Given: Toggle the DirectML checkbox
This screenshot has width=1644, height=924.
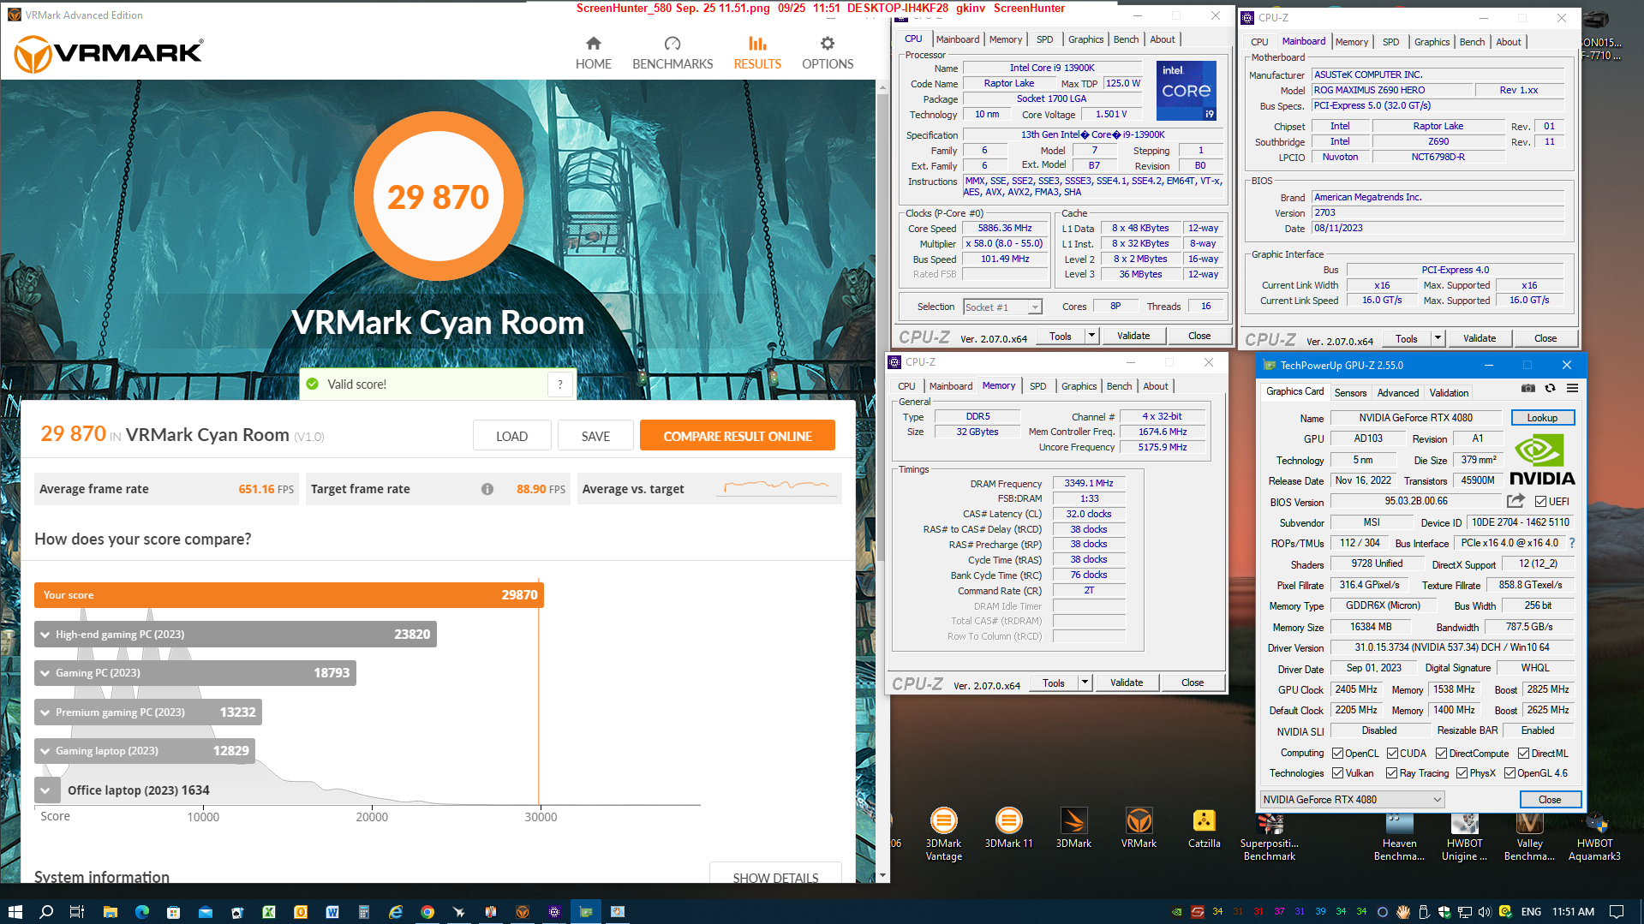Looking at the screenshot, I should point(1523,754).
